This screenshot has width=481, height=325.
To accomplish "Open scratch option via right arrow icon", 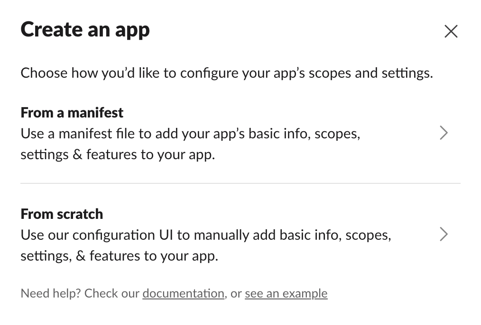I will [444, 235].
